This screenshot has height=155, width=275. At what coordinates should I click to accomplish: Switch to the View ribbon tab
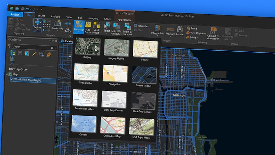(x=69, y=17)
